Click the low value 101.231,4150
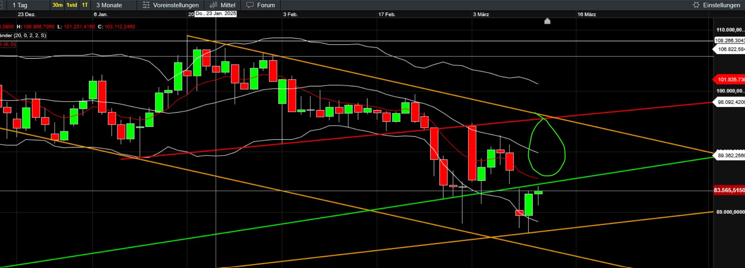Image resolution: width=745 pixels, height=268 pixels. click(x=79, y=27)
